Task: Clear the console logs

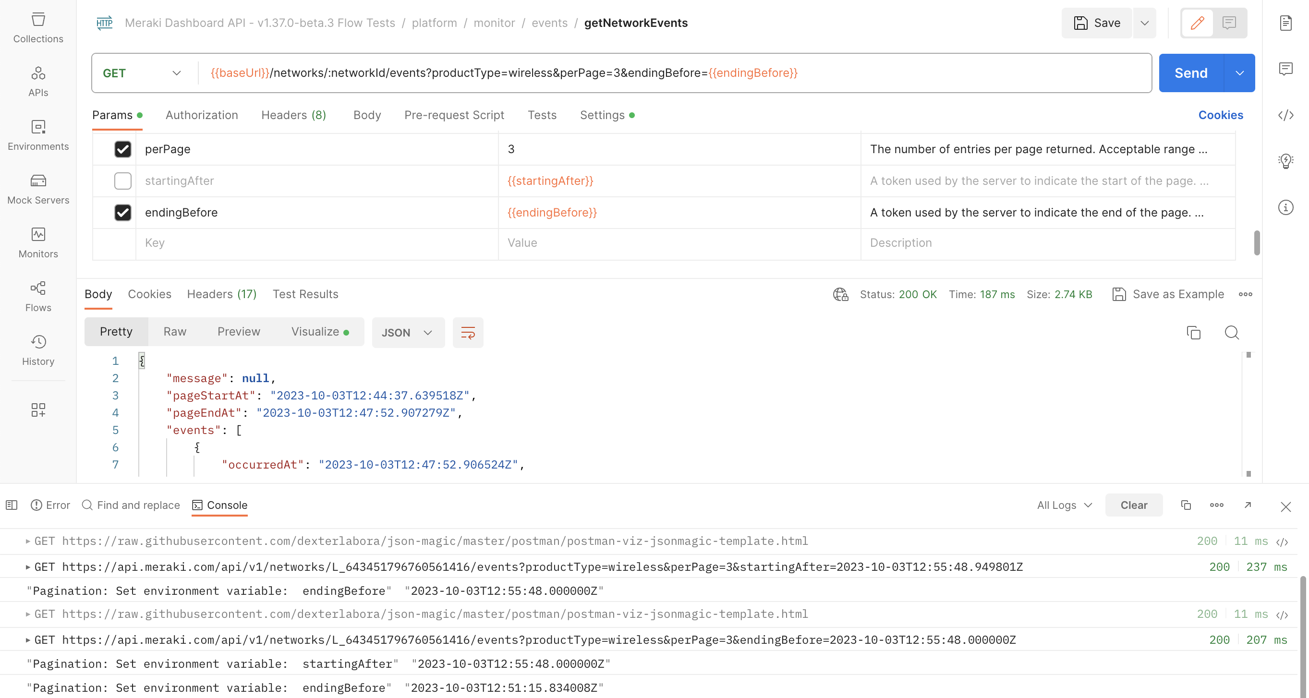Action: (x=1134, y=505)
